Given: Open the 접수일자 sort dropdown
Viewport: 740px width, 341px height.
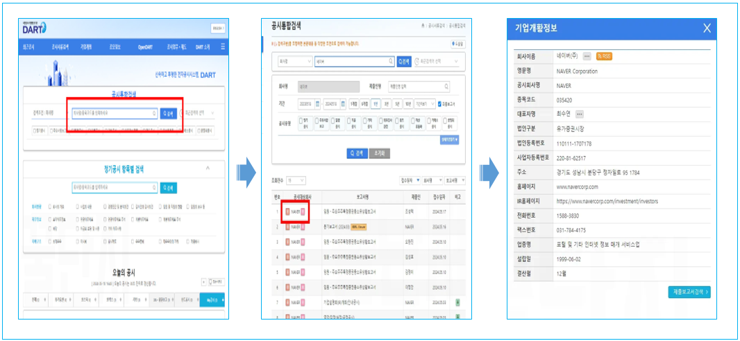Looking at the screenshot, I should 410,180.
